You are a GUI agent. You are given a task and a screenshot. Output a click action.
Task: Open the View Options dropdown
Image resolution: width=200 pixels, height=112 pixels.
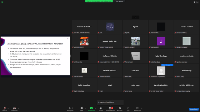pos(120,1)
